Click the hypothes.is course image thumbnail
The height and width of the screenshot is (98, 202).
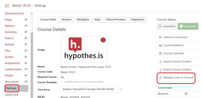(84, 49)
